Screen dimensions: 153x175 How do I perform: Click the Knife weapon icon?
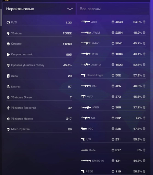84,150
